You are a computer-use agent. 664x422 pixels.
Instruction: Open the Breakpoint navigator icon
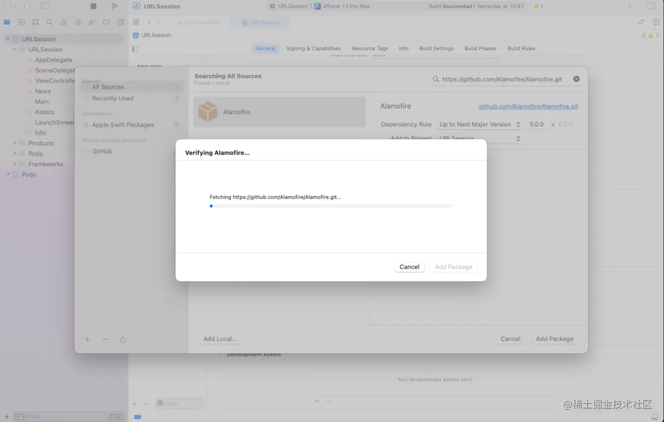[106, 22]
